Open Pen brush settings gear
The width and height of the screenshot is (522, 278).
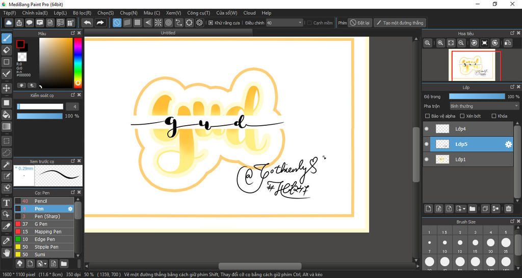click(x=70, y=209)
